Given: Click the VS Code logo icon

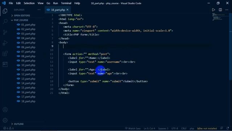Looking at the screenshot, I should pos(4,3).
